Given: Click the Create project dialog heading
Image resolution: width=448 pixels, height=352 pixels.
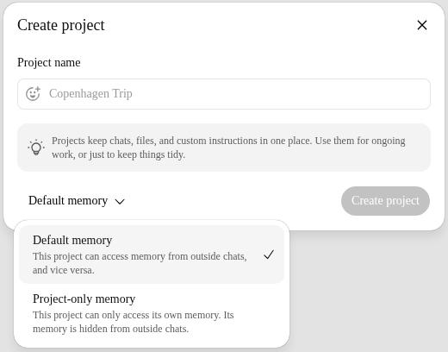Looking at the screenshot, I should (61, 25).
